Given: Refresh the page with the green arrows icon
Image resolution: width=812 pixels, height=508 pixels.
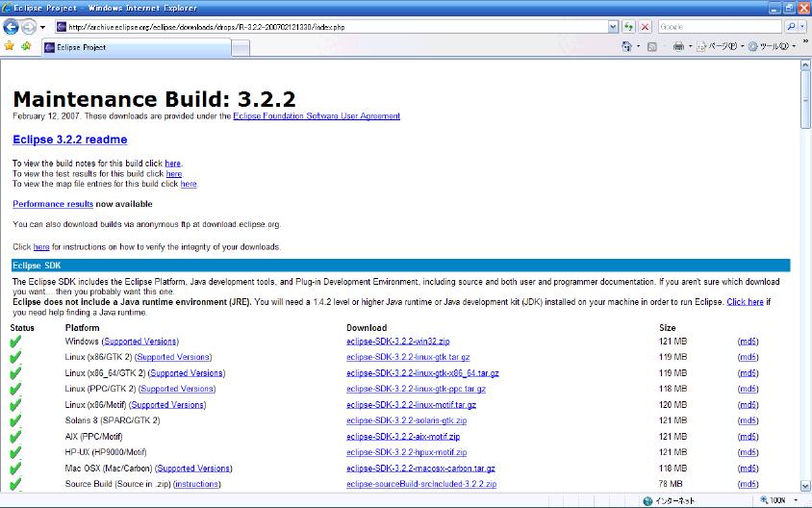Looking at the screenshot, I should point(628,27).
